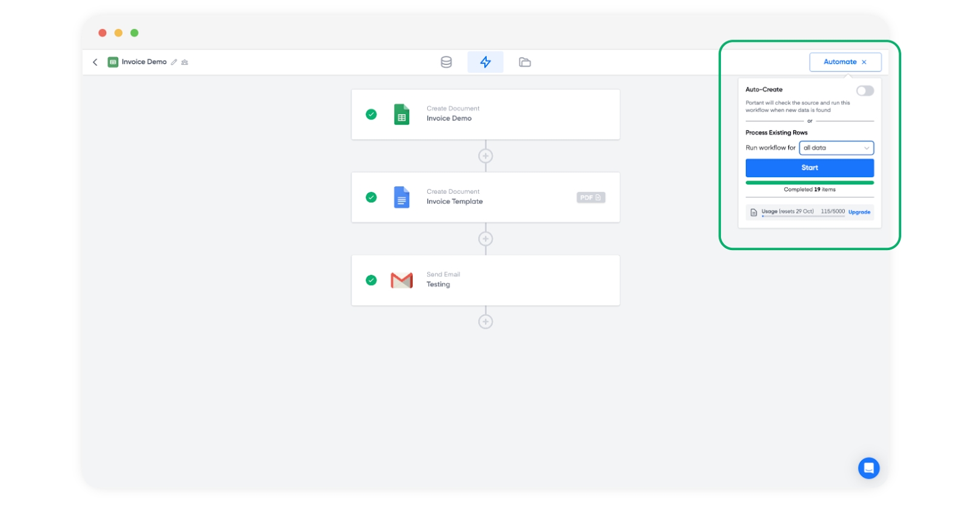This screenshot has width=971, height=505.
Task: Add step after Invoice Demo block
Action: point(486,156)
